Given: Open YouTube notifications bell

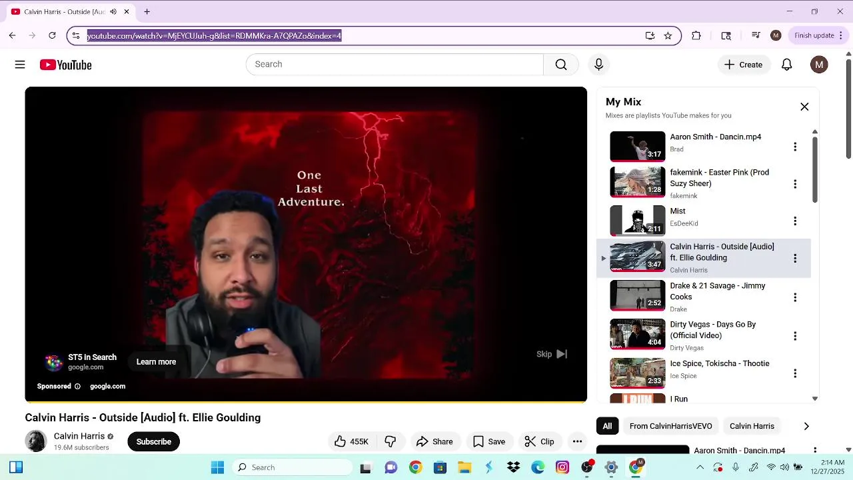Looking at the screenshot, I should point(786,65).
